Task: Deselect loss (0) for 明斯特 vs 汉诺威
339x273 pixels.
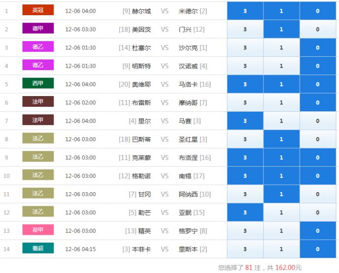Action: [317, 66]
